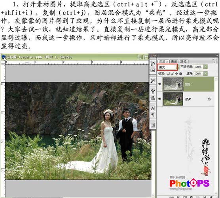This screenshot has width=220, height=198.
Task: Toggle lock image pixels brush icon
Action: [173, 73]
